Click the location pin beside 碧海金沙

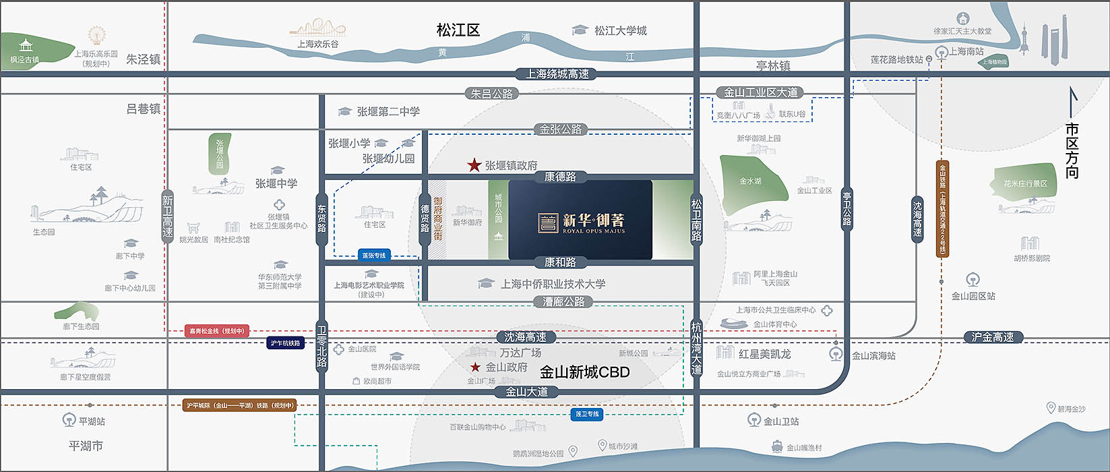(1050, 407)
